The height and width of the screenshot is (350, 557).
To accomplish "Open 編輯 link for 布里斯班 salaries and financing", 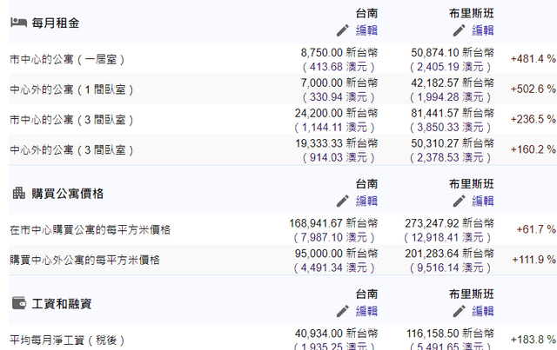I will tap(483, 311).
